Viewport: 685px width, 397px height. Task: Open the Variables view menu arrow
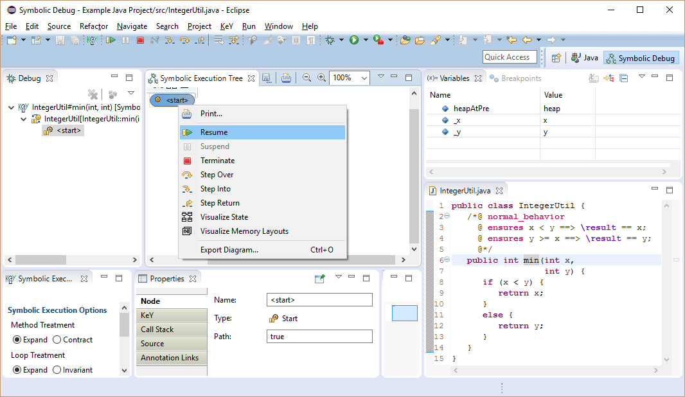(x=642, y=76)
